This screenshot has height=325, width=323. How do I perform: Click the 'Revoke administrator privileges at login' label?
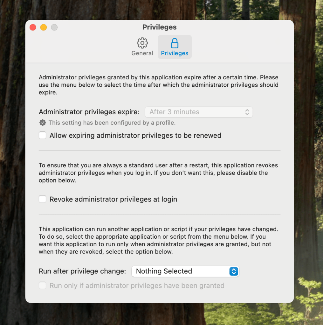tap(113, 199)
